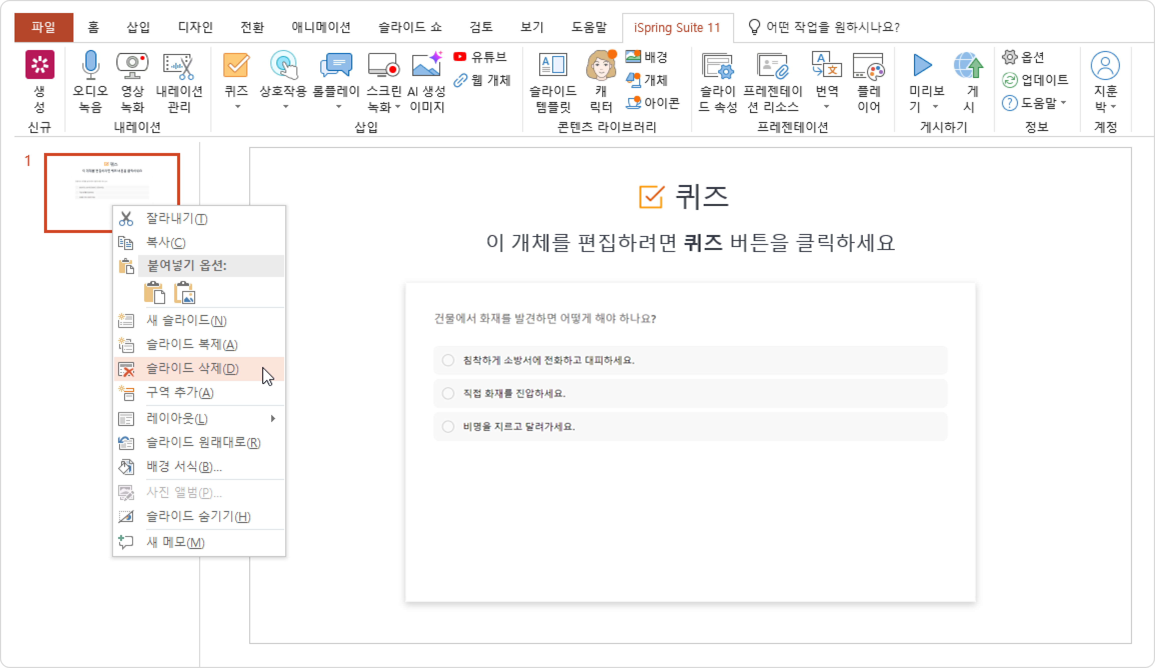1155x668 pixels.
Task: Open the Layout submenu arrow in the context menu
Action: tap(273, 418)
